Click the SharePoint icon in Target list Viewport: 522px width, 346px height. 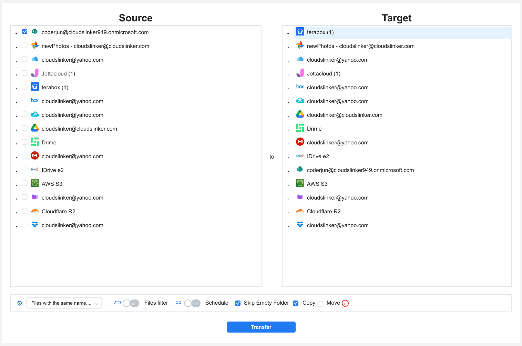tap(300, 169)
